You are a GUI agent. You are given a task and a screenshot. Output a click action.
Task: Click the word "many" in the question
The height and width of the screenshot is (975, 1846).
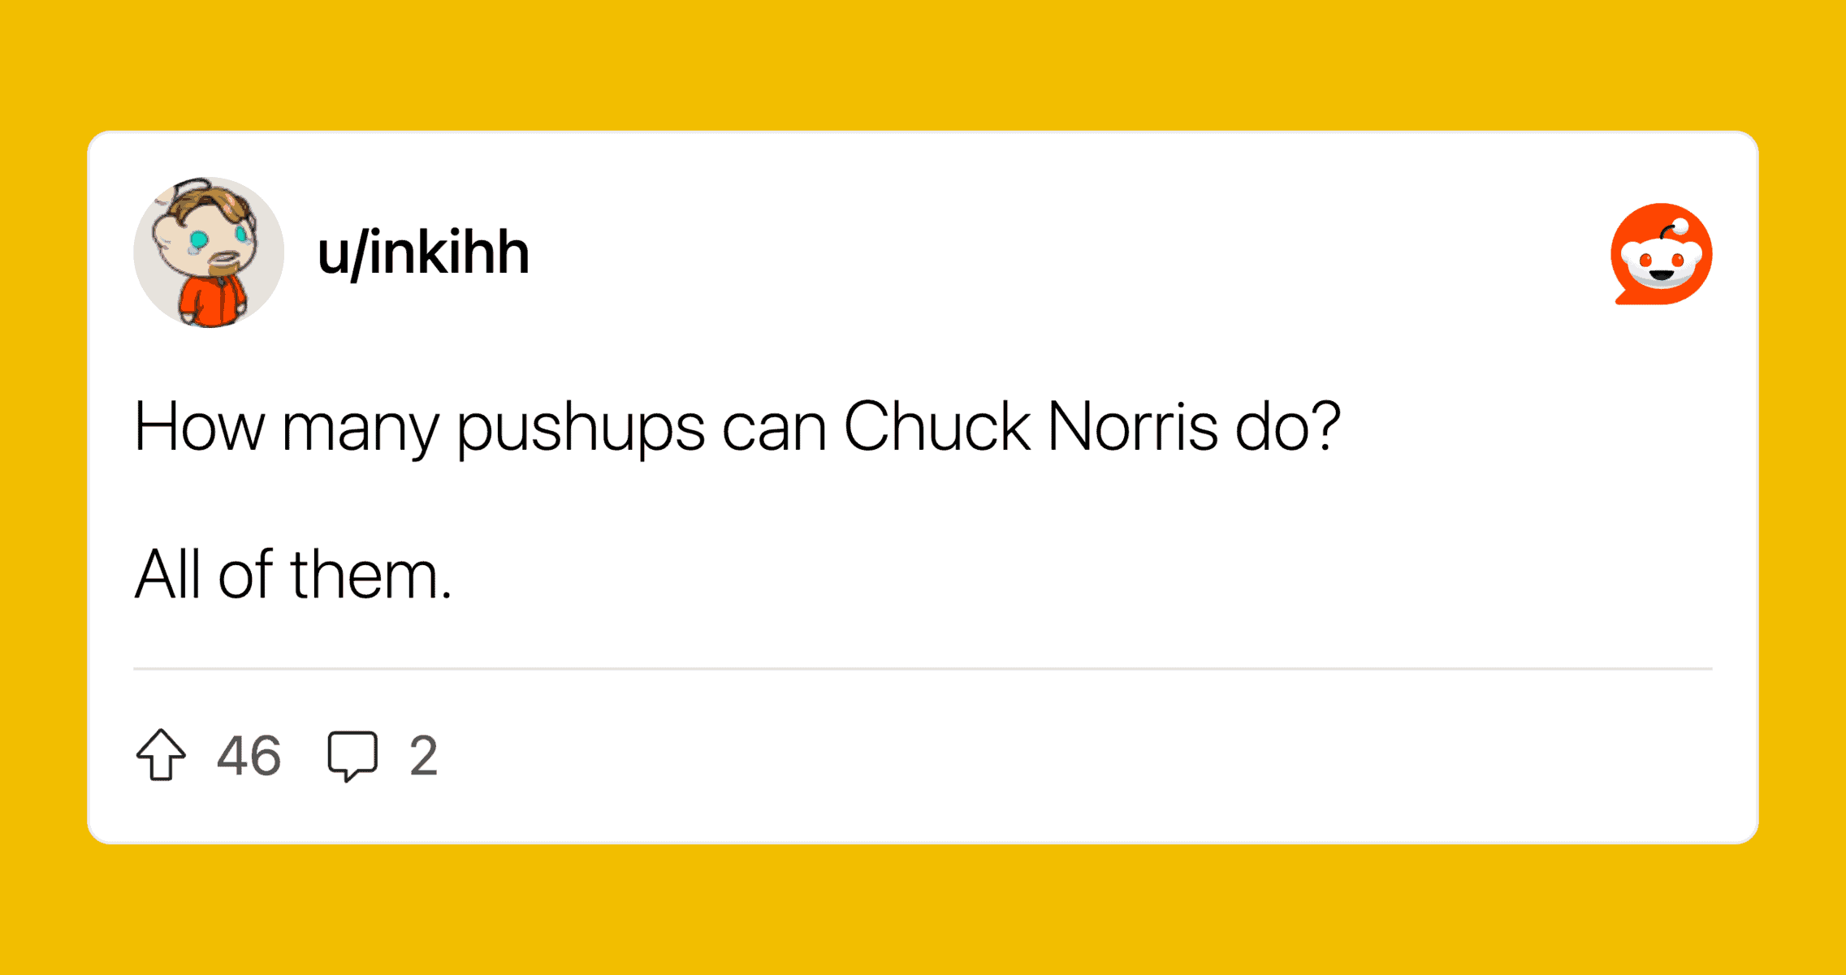click(x=361, y=430)
